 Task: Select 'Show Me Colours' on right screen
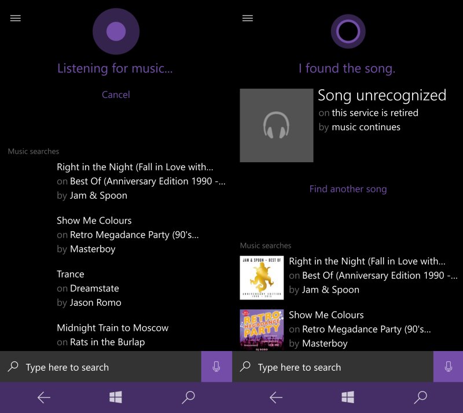point(326,315)
